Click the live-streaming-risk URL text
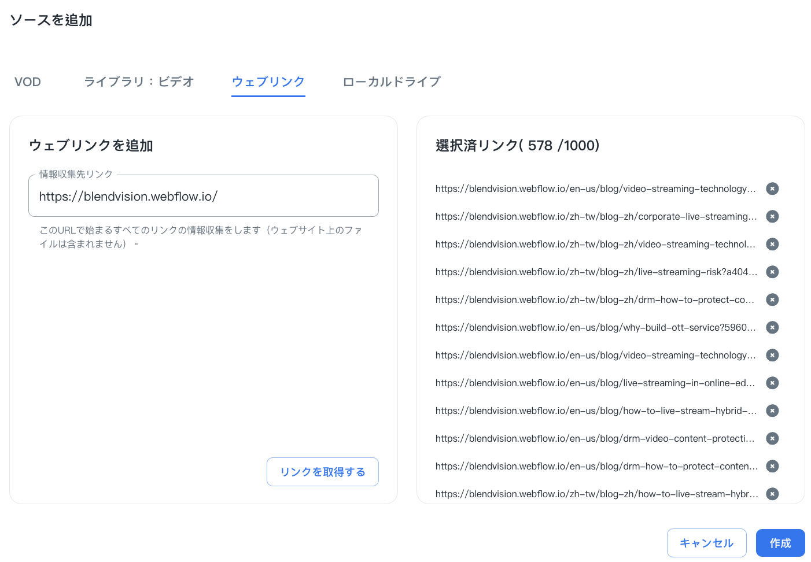811x562 pixels. 595,272
